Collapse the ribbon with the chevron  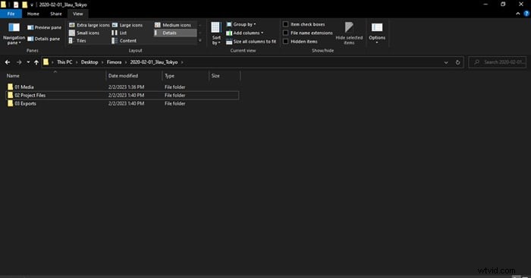pos(518,14)
